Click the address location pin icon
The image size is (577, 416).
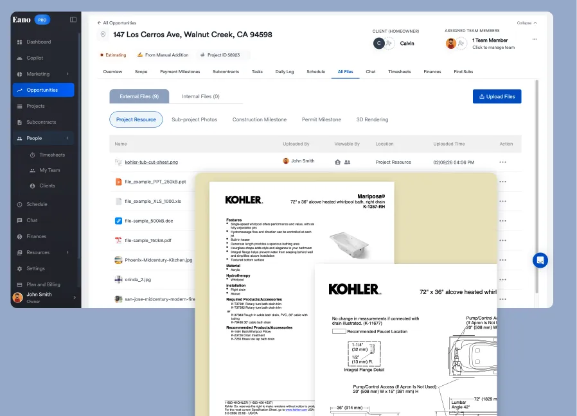103,35
